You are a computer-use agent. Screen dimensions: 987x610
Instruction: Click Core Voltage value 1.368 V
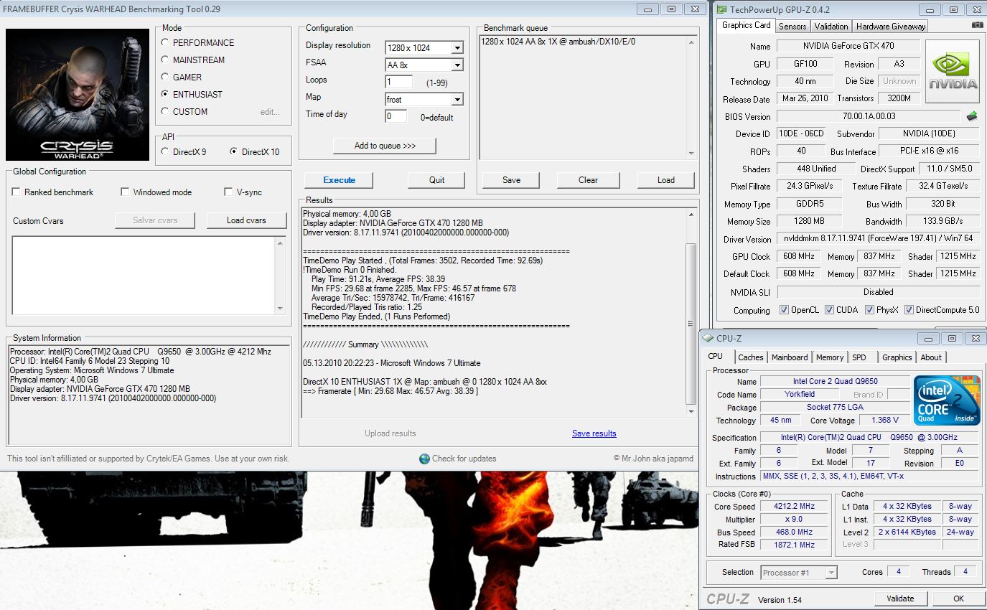pos(884,421)
